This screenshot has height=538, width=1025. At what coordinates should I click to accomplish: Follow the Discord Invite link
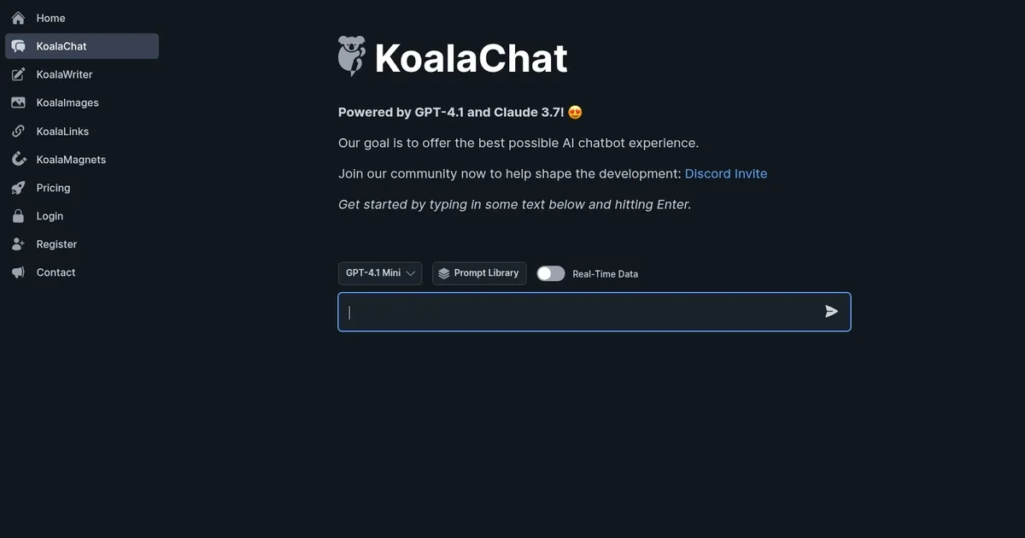point(726,173)
